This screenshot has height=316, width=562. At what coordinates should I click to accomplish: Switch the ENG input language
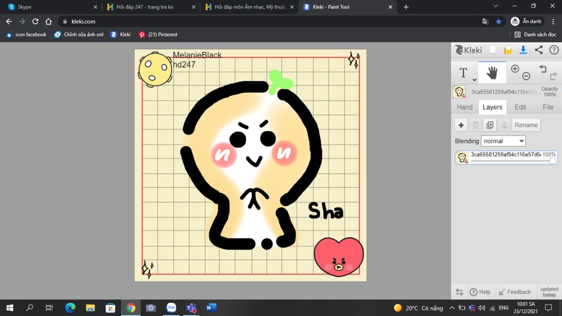pos(504,308)
